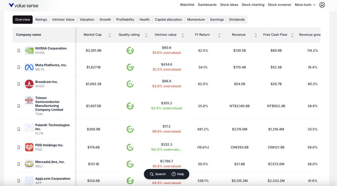This screenshot has width=337, height=186.
Task: Open the Dividends tab
Action: (237, 19)
